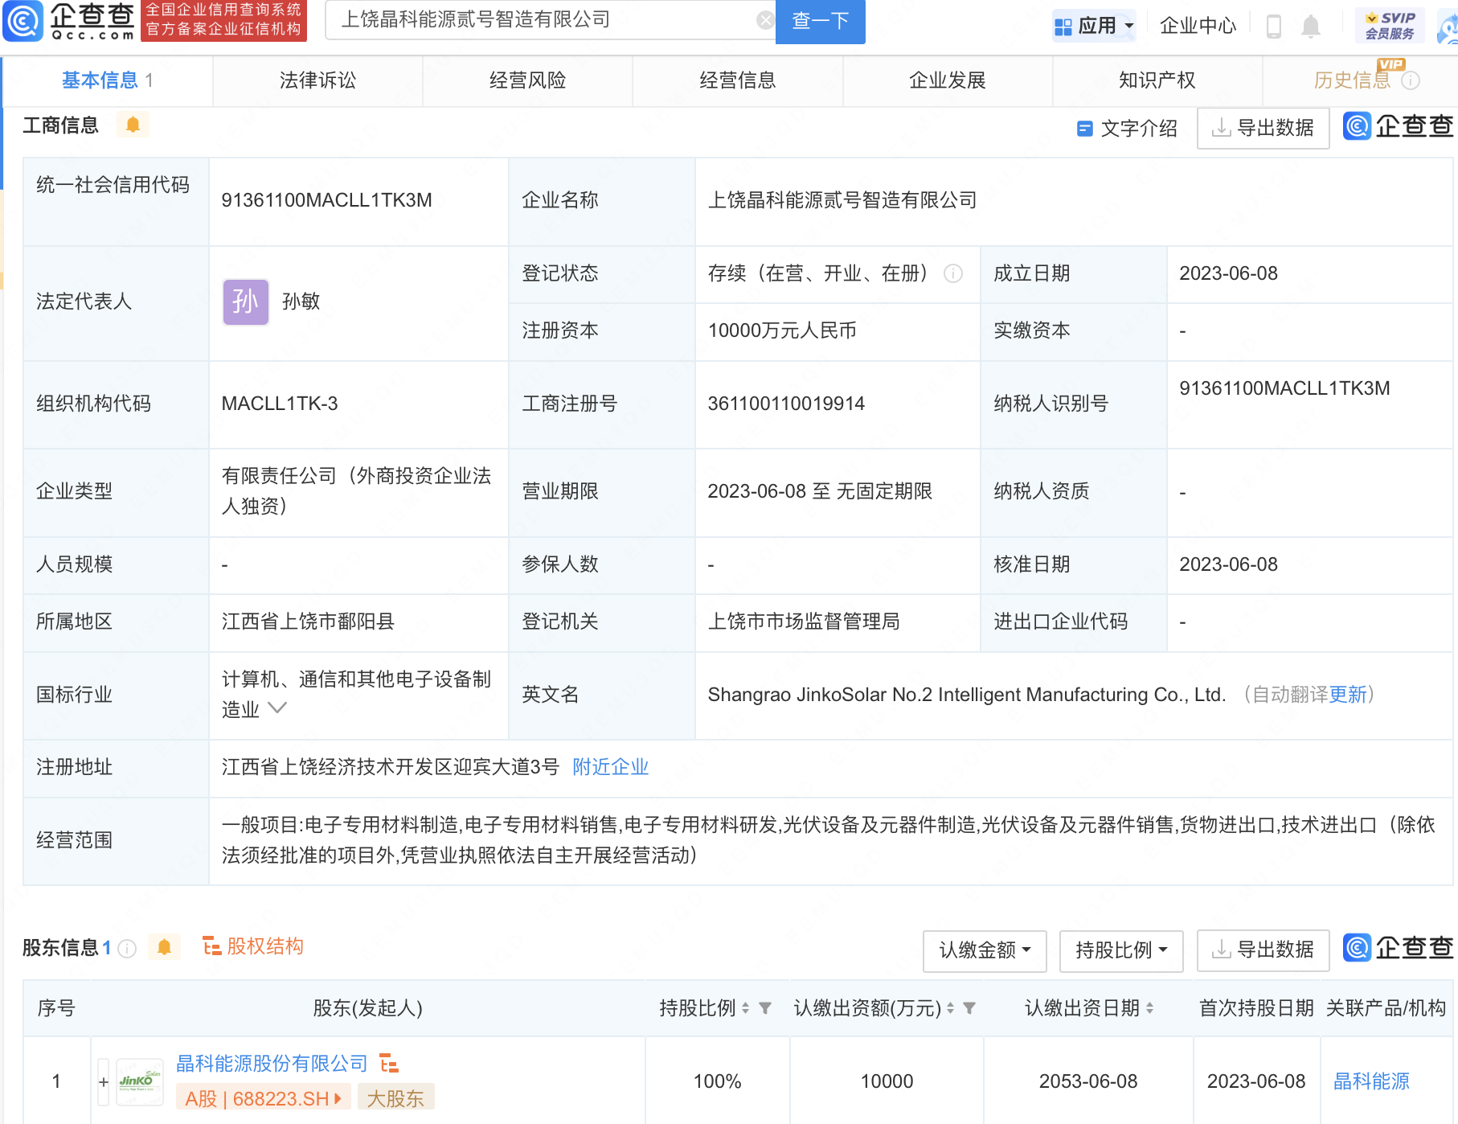Expand shareholder row 1 plus icon
This screenshot has width=1458, height=1124.
click(x=104, y=1082)
